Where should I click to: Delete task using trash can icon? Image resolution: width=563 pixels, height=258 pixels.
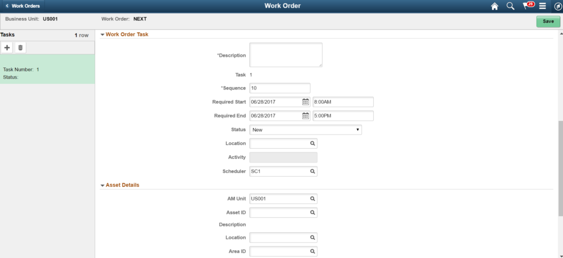(20, 48)
